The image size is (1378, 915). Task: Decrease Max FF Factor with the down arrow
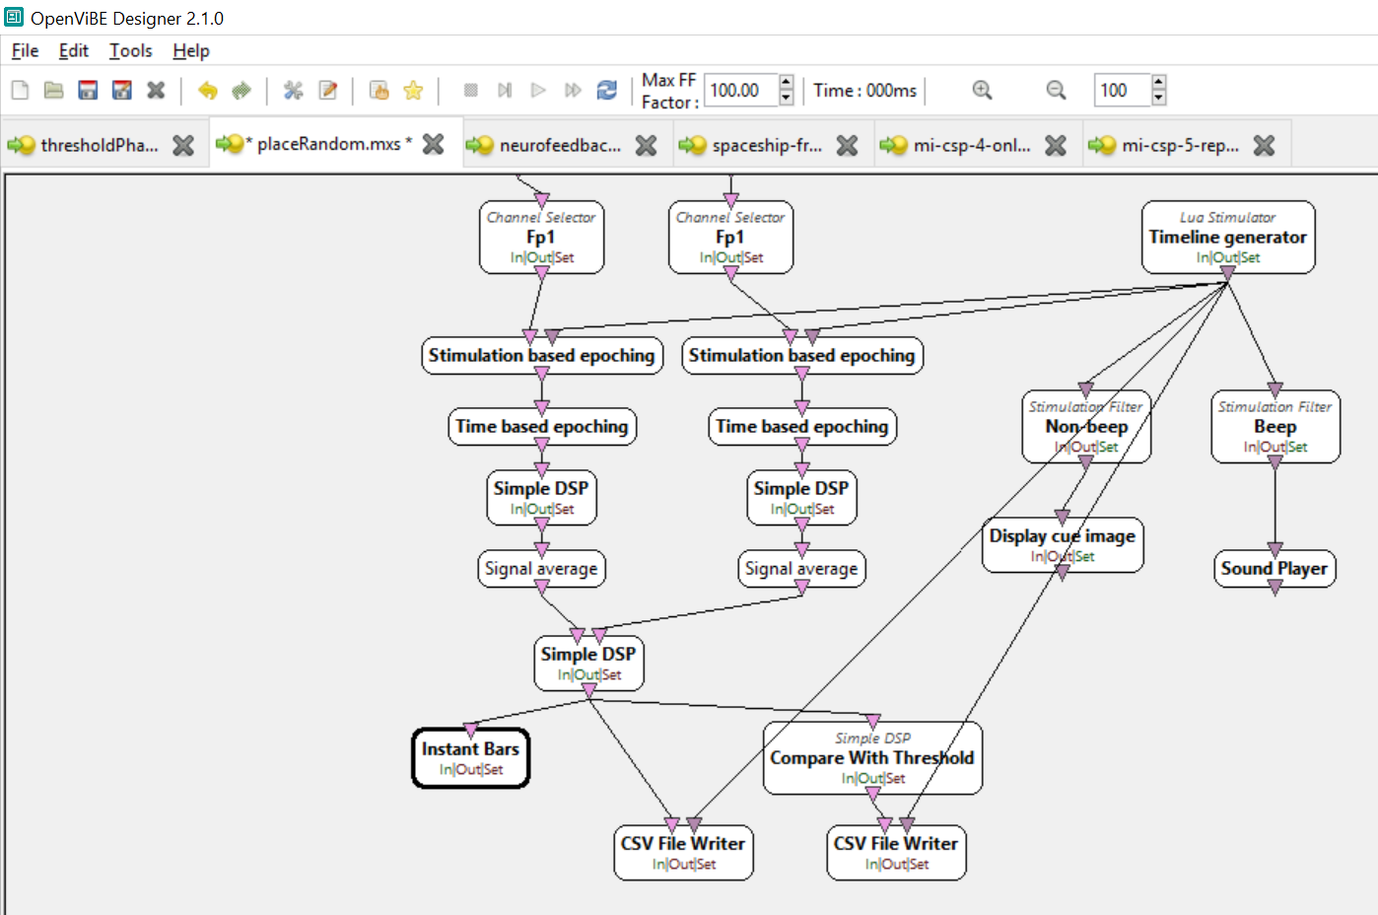click(x=786, y=99)
